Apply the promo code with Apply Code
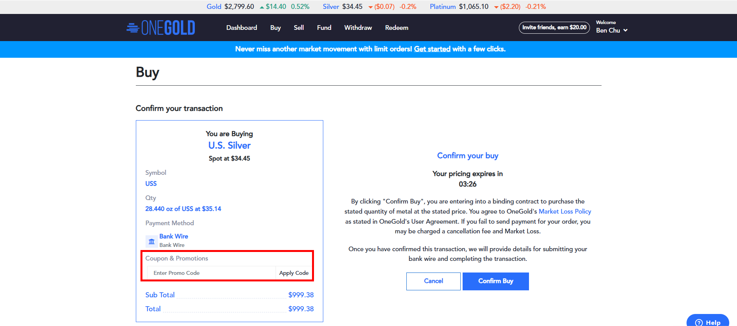 294,273
